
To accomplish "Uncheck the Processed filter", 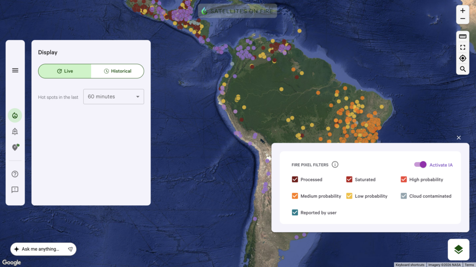I will pyautogui.click(x=295, y=179).
